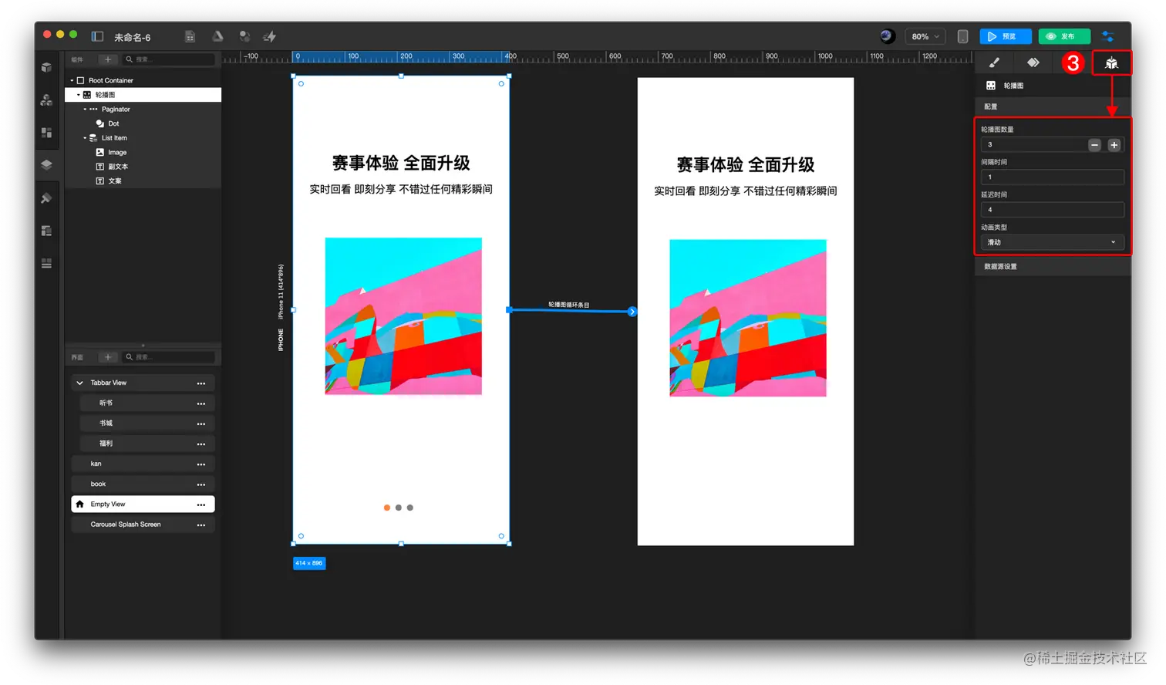The image size is (1166, 685).
Task: Focus the screens list search field
Action: pos(169,357)
